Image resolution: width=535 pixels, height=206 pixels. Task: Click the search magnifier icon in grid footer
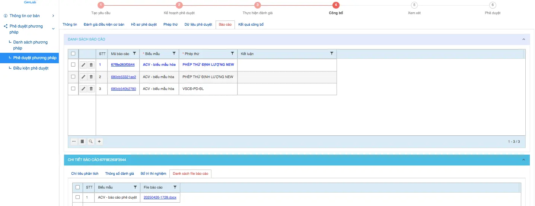91,141
